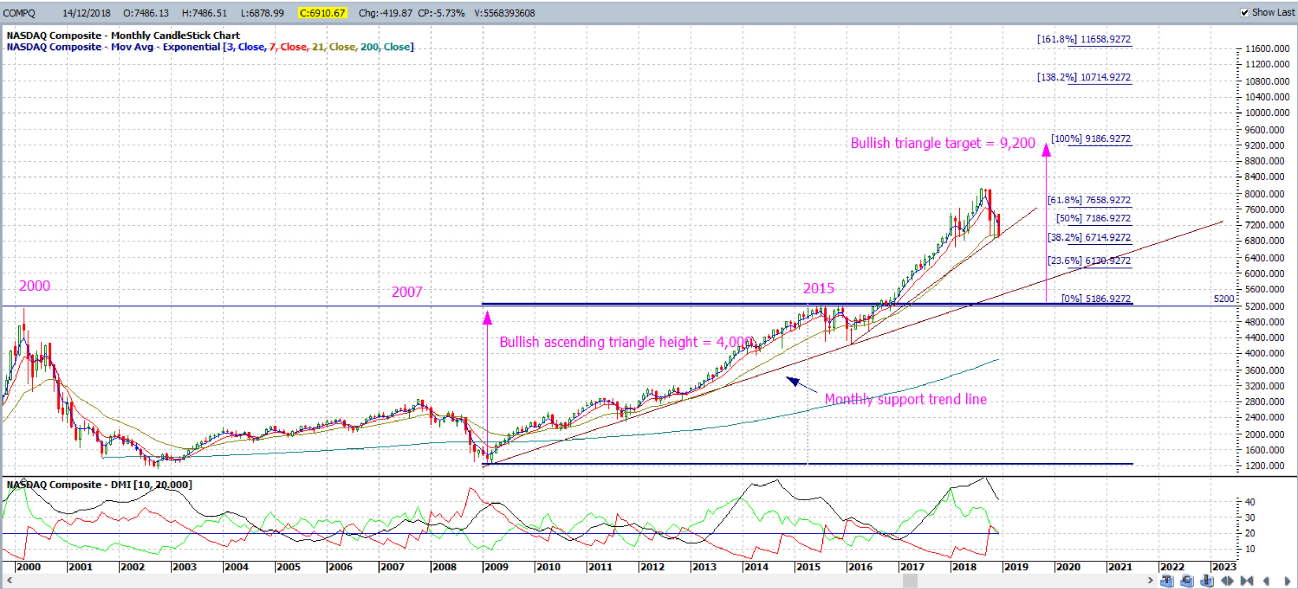Screen dimensions: 1298x589
Task: Click the magenta 2007 year annotation
Action: 407,292
